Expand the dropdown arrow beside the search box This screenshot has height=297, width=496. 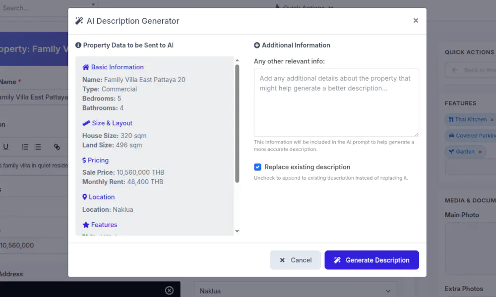(93, 4)
